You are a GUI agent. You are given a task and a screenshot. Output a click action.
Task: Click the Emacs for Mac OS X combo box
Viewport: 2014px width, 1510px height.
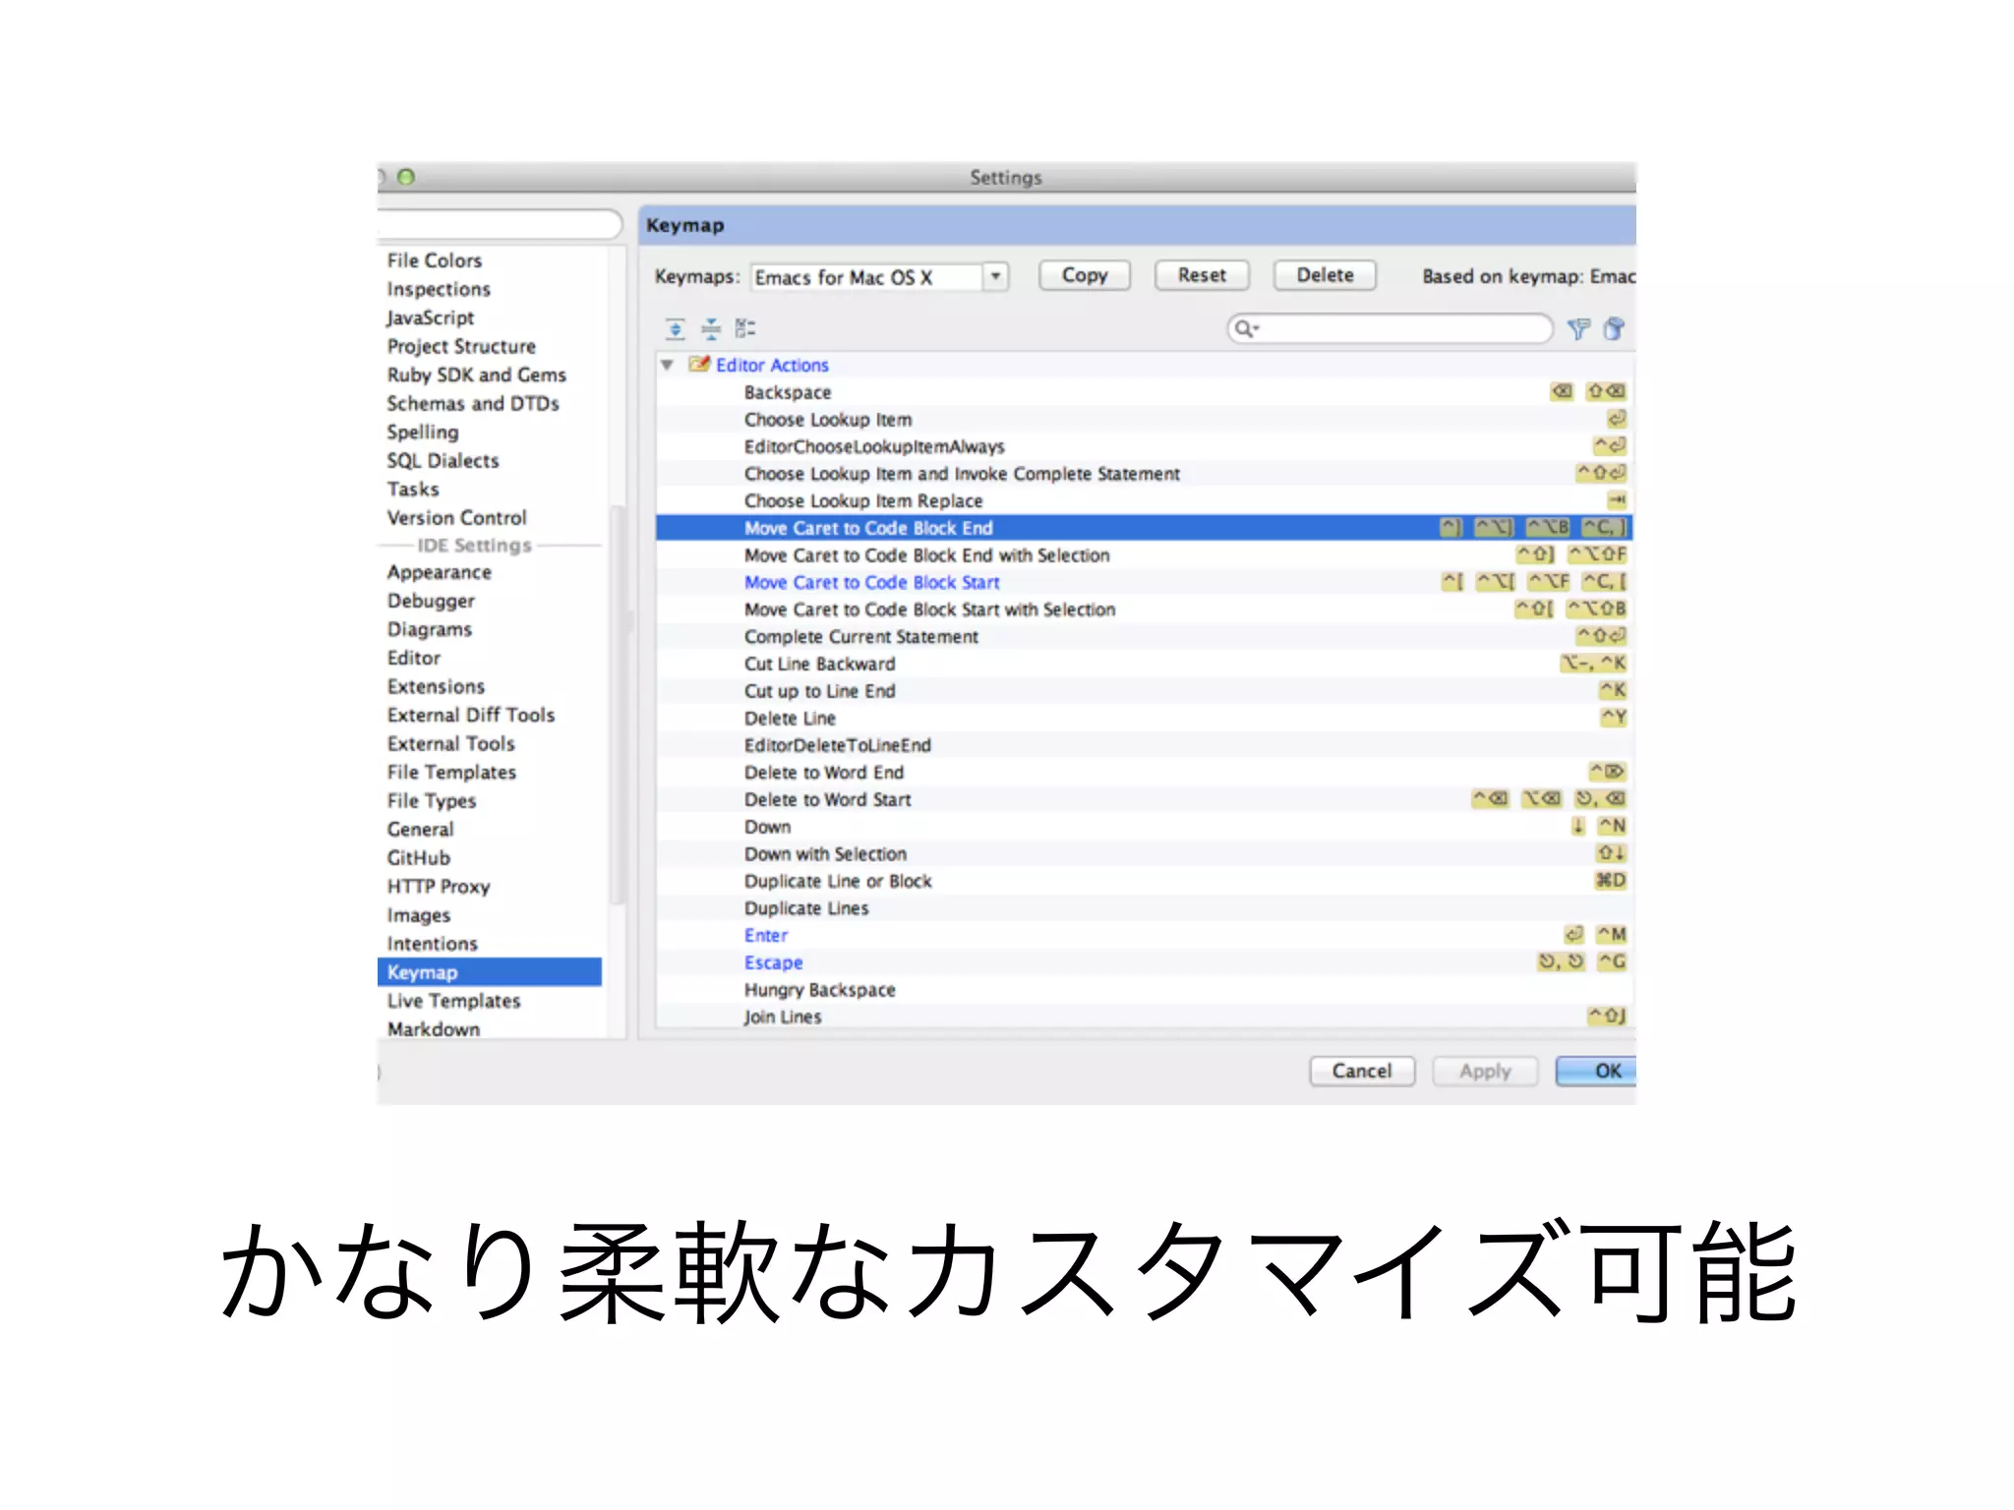click(865, 277)
